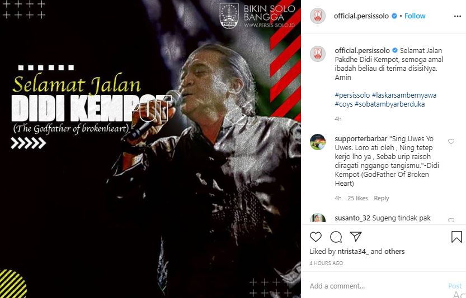The width and height of the screenshot is (466, 298).
Task: Open supporterbarbar's avatar
Action: tap(318, 142)
